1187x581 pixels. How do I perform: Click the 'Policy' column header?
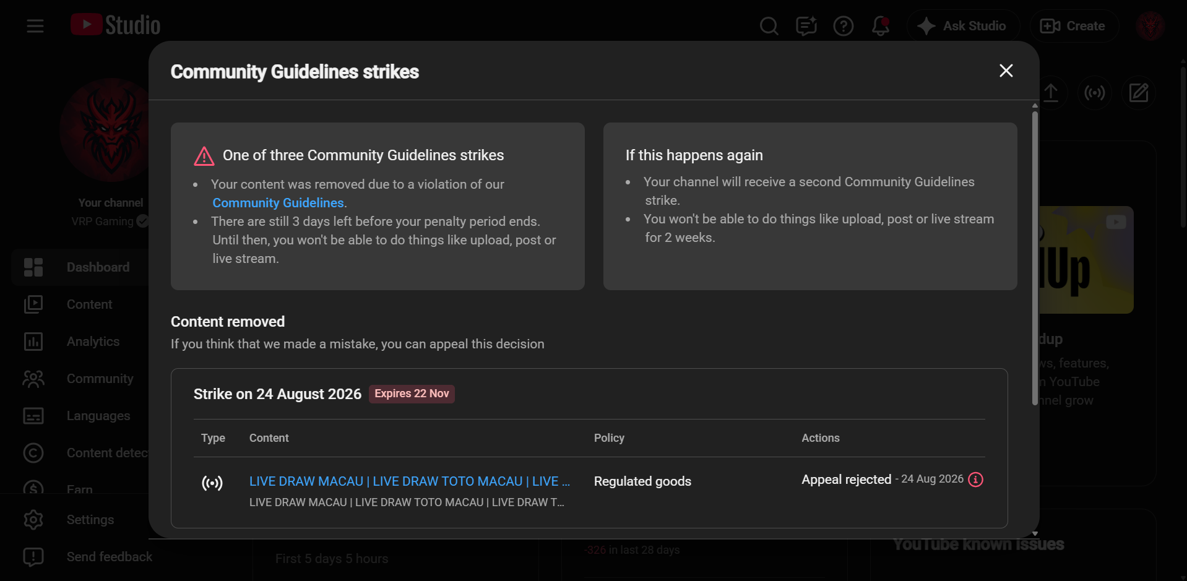[609, 438]
